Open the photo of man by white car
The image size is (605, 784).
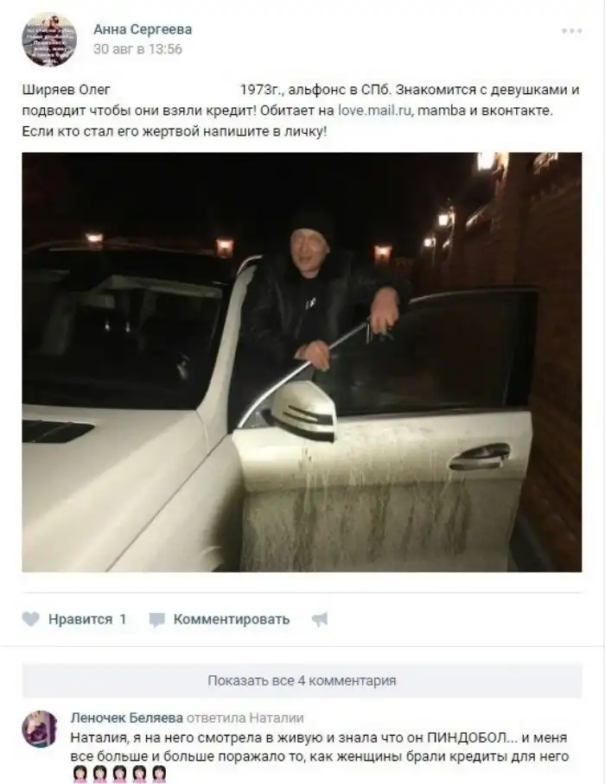point(302,362)
